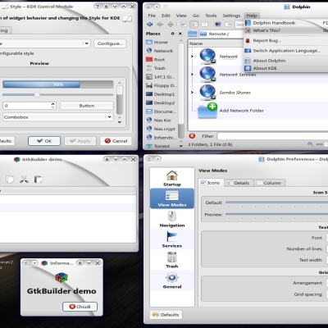Switch to the Column tab
The height and width of the screenshot is (328, 328).
270,183
